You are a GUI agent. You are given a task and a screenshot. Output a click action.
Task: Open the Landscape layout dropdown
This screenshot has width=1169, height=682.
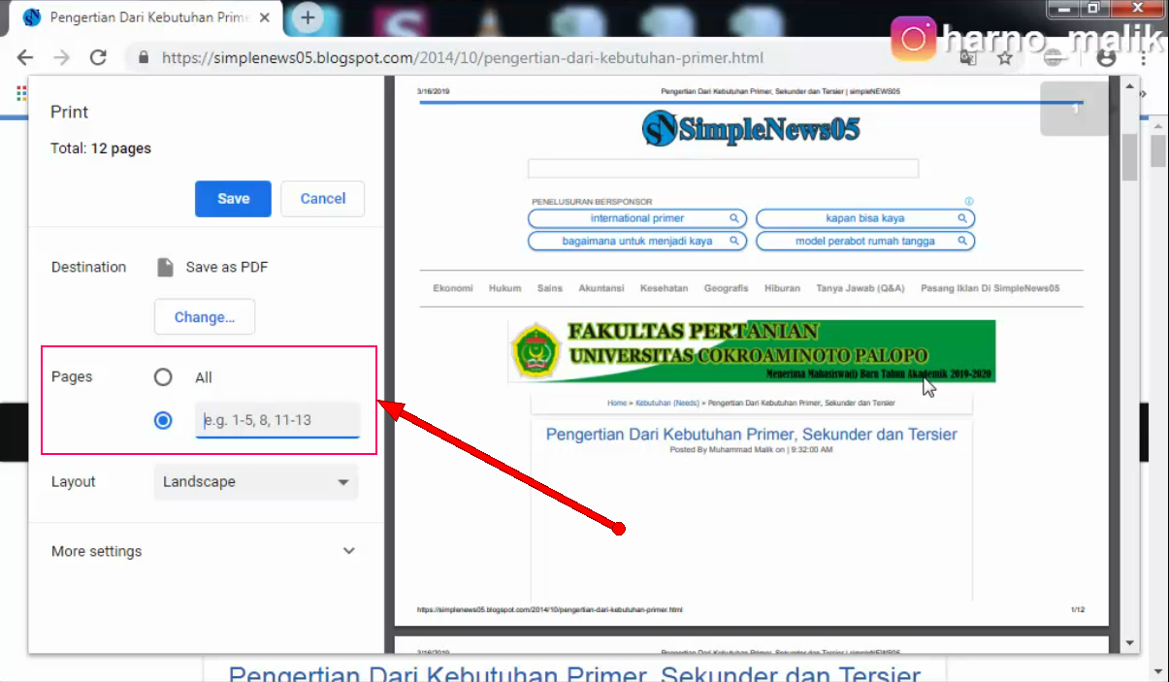(255, 481)
